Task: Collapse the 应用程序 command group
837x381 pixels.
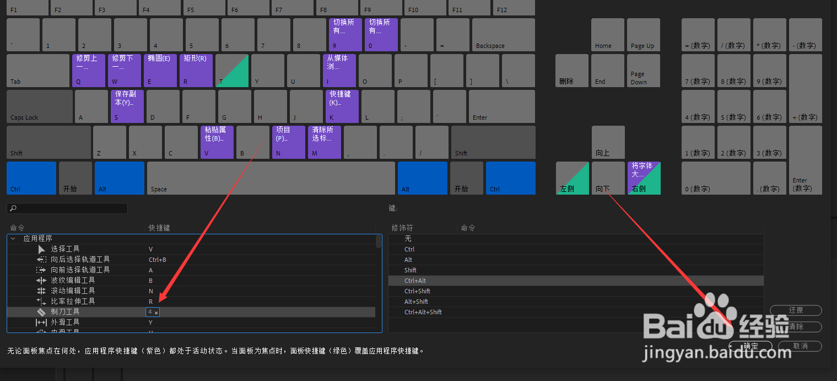Action: tap(13, 239)
